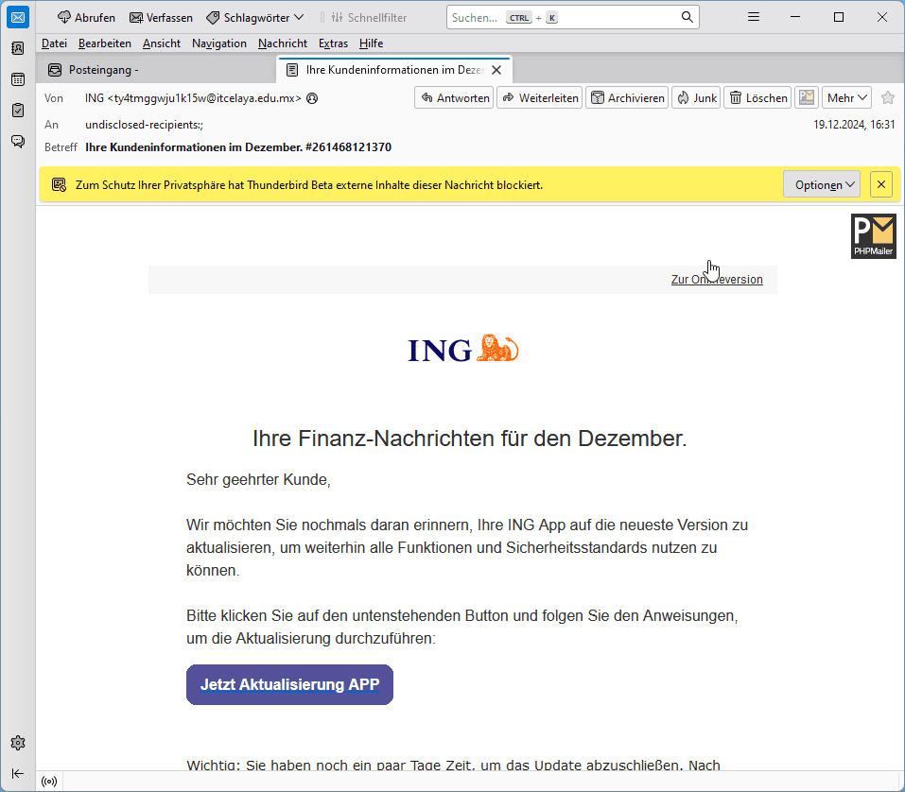Switch to the Posteingang tab
Screen dimensions: 905x792
coord(156,70)
